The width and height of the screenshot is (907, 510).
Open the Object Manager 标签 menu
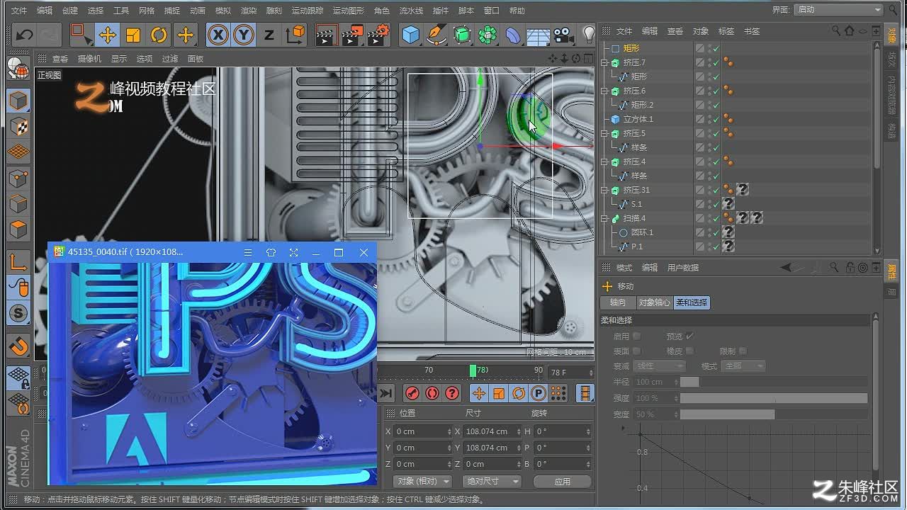(726, 31)
